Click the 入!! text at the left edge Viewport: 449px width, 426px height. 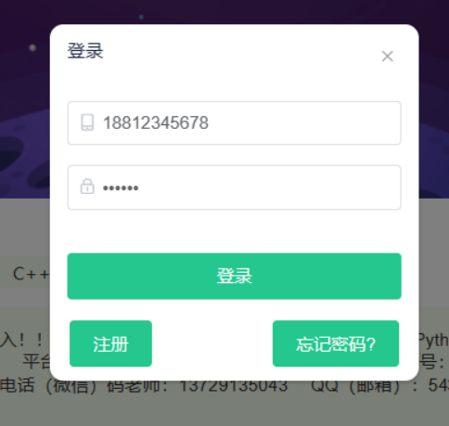pyautogui.click(x=21, y=340)
